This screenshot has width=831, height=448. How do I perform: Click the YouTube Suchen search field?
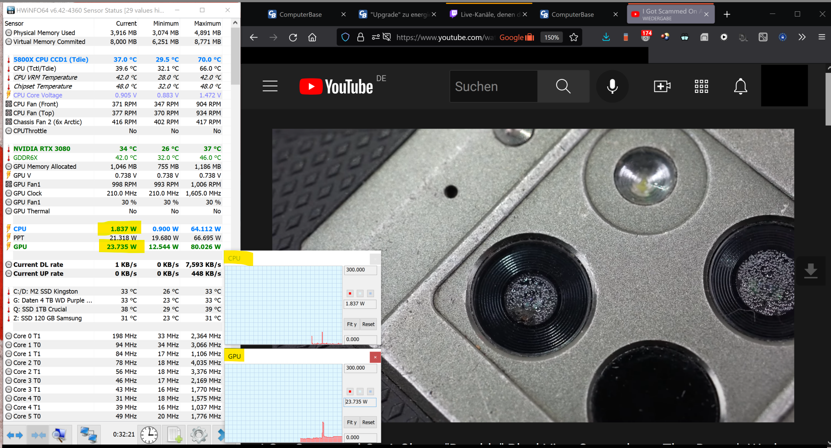tap(493, 86)
